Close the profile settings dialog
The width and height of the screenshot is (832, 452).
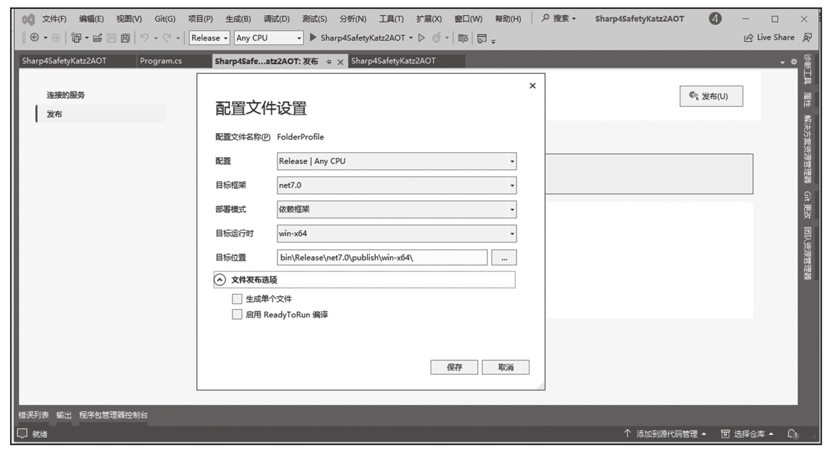point(532,86)
